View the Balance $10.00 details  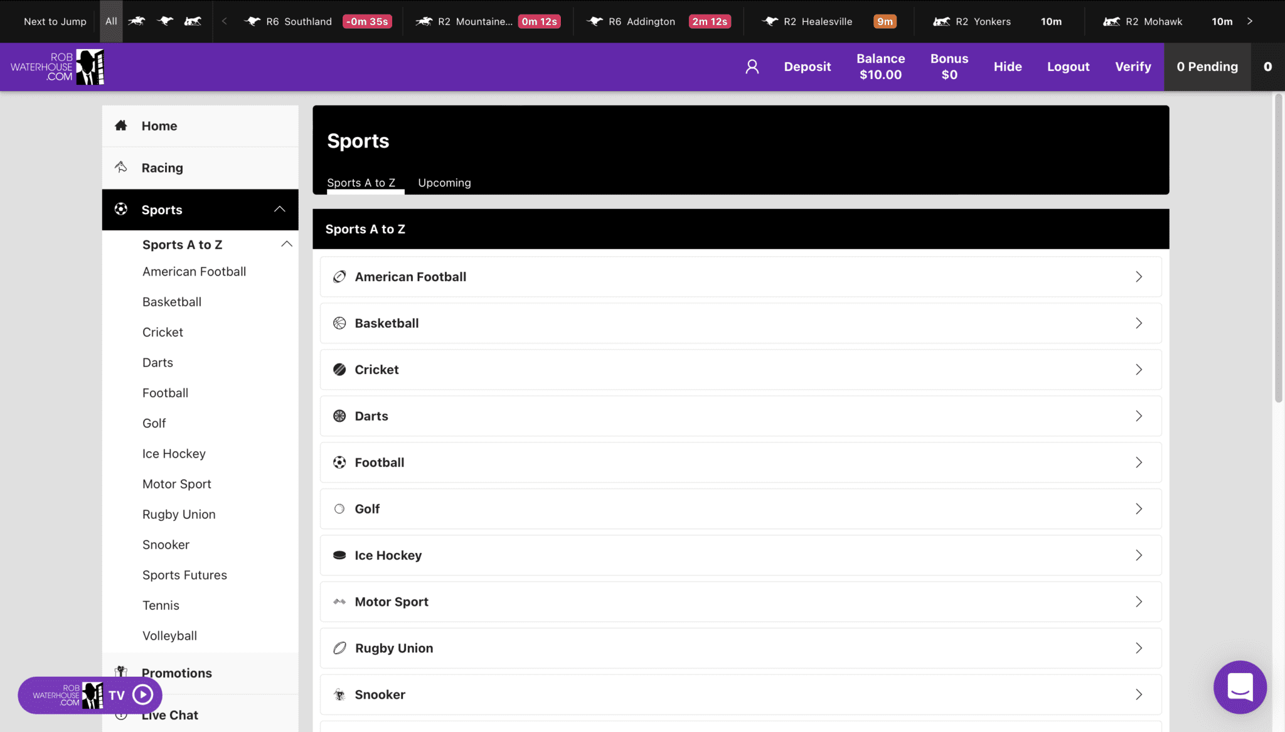pos(880,67)
